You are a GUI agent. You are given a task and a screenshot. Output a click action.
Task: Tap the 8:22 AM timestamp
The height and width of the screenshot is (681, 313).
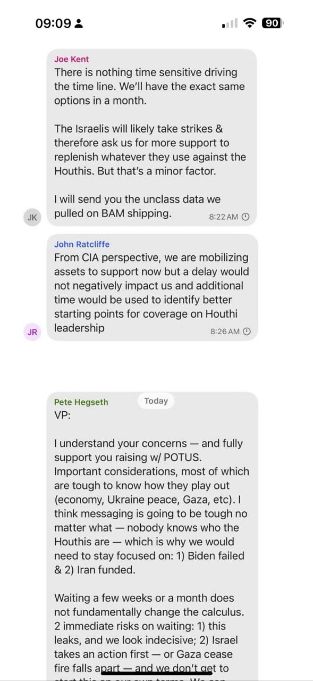pyautogui.click(x=223, y=217)
